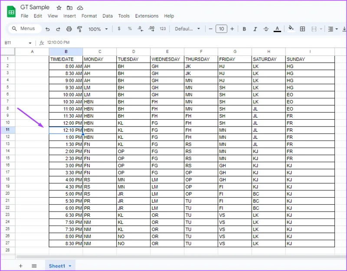The height and width of the screenshot is (271, 347).
Task: Open Sheet1 tab options arrow
Action: (70, 266)
